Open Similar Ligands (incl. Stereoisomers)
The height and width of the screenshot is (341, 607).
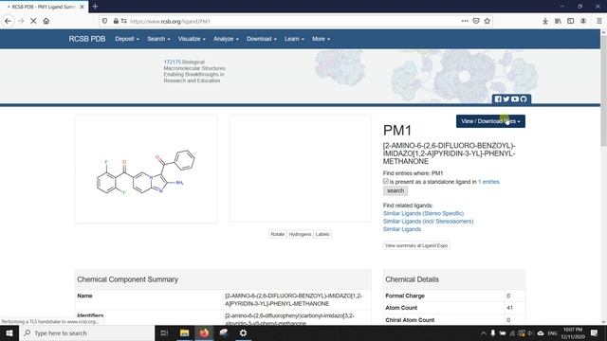428,221
